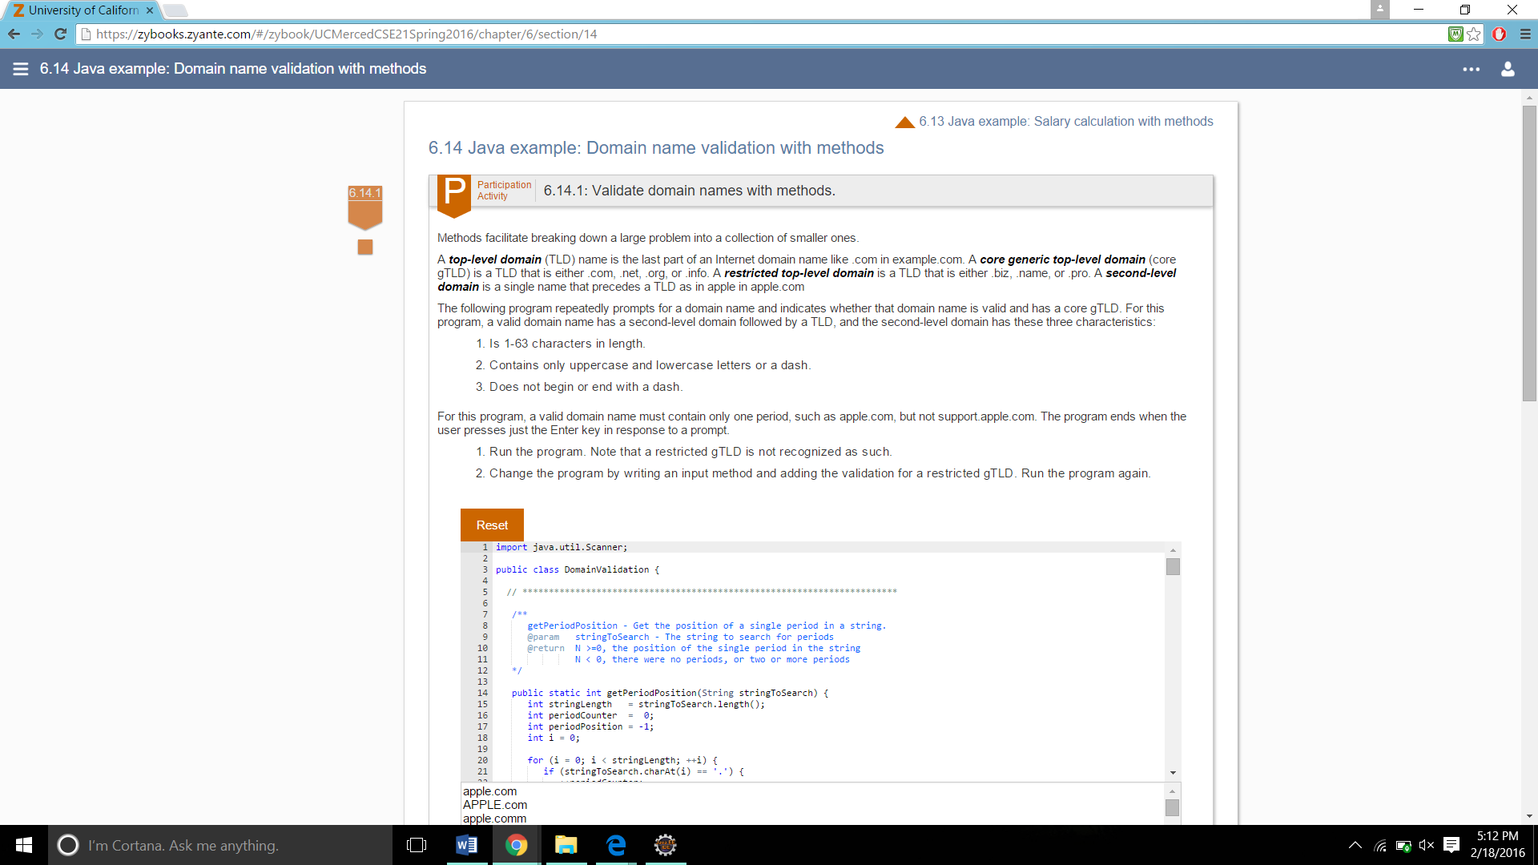Open Word from the Windows taskbar
Image resolution: width=1538 pixels, height=865 pixels.
click(x=466, y=845)
